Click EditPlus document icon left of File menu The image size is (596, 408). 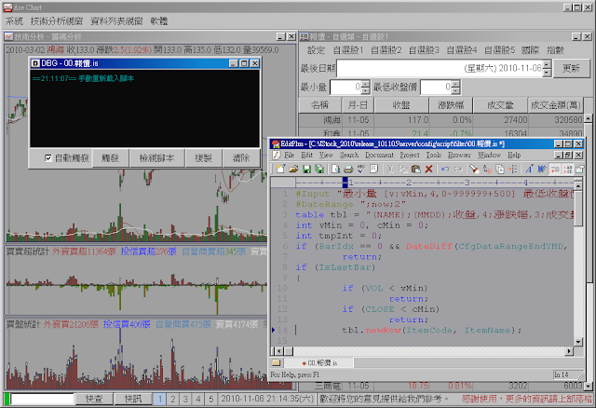click(x=277, y=155)
